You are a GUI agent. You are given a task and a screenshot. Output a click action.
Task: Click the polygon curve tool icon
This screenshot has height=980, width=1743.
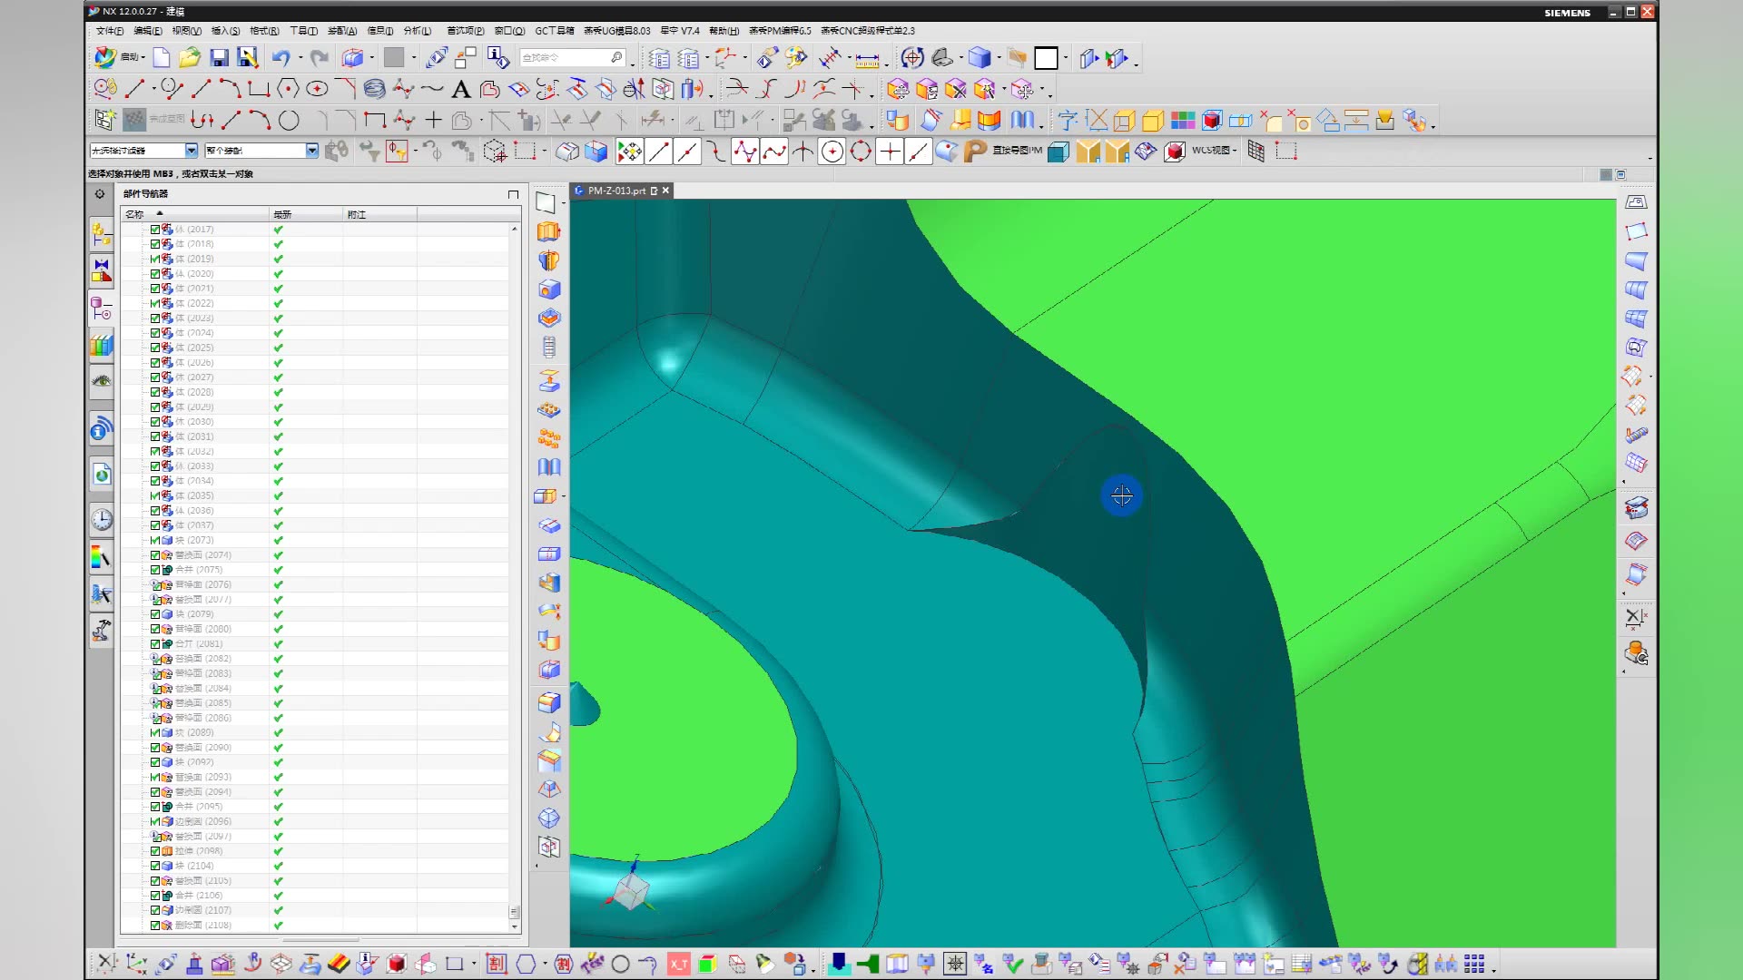click(x=288, y=89)
